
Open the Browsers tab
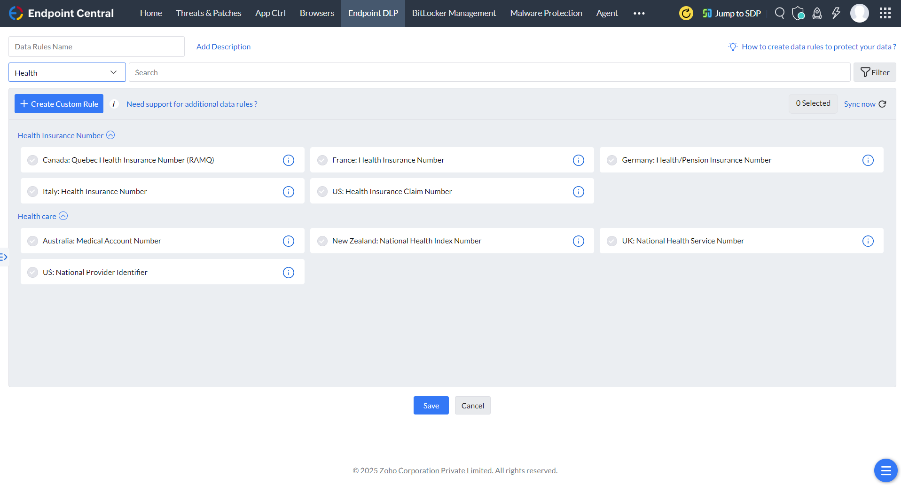tap(317, 13)
